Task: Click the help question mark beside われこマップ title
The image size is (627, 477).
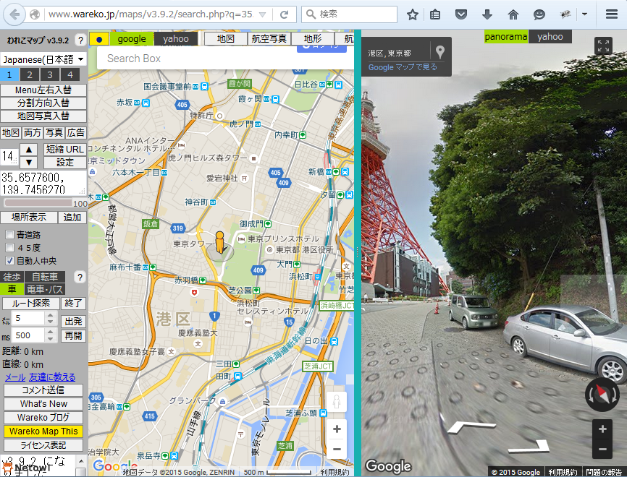Action: coord(80,40)
